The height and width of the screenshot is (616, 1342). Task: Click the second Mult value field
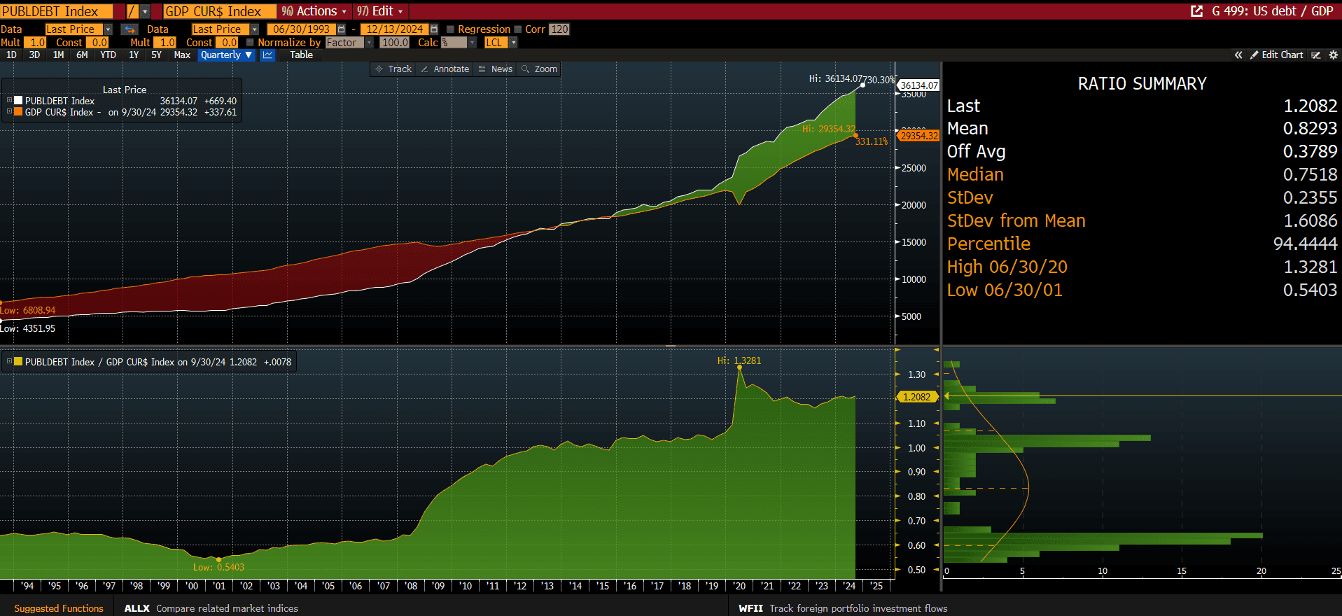point(165,43)
